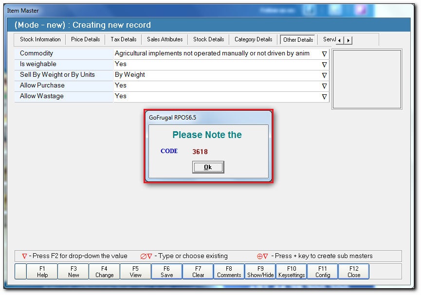Expand the Commodity dropdown arrow
Image resolution: width=421 pixels, height=295 pixels.
click(324, 54)
